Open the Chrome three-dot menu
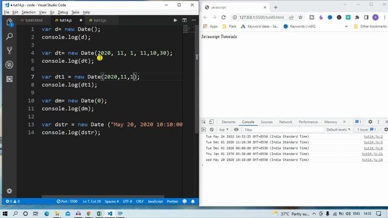This screenshot has width=388, height=218. pos(384,18)
